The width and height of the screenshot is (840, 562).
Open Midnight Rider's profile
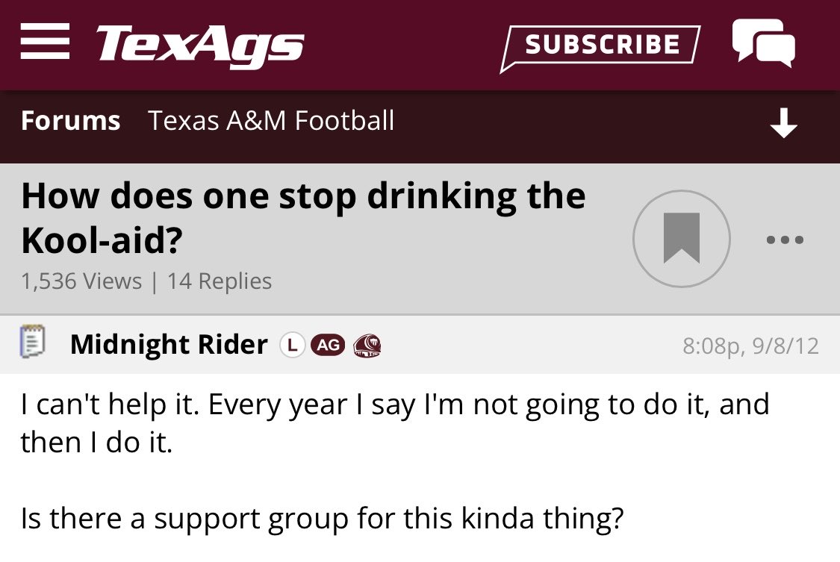(169, 344)
